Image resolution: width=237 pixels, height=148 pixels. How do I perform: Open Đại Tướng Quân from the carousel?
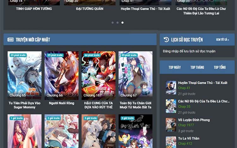tap(90, 9)
